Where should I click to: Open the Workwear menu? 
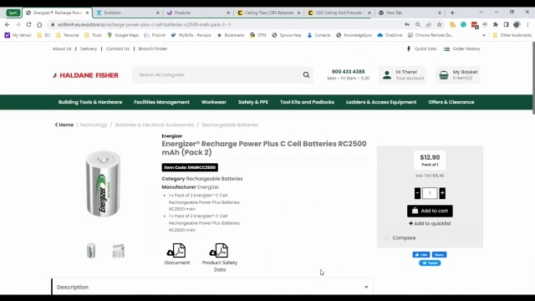click(214, 102)
